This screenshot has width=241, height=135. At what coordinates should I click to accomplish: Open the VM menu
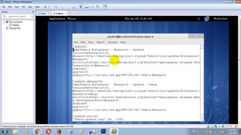tap(23, 7)
